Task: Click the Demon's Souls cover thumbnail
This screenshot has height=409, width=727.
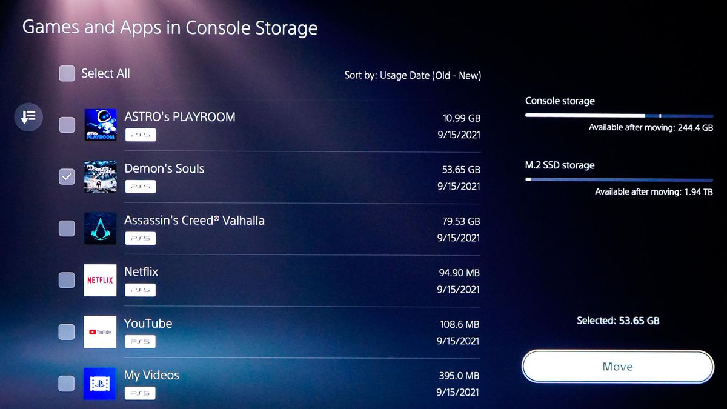Action: click(100, 176)
